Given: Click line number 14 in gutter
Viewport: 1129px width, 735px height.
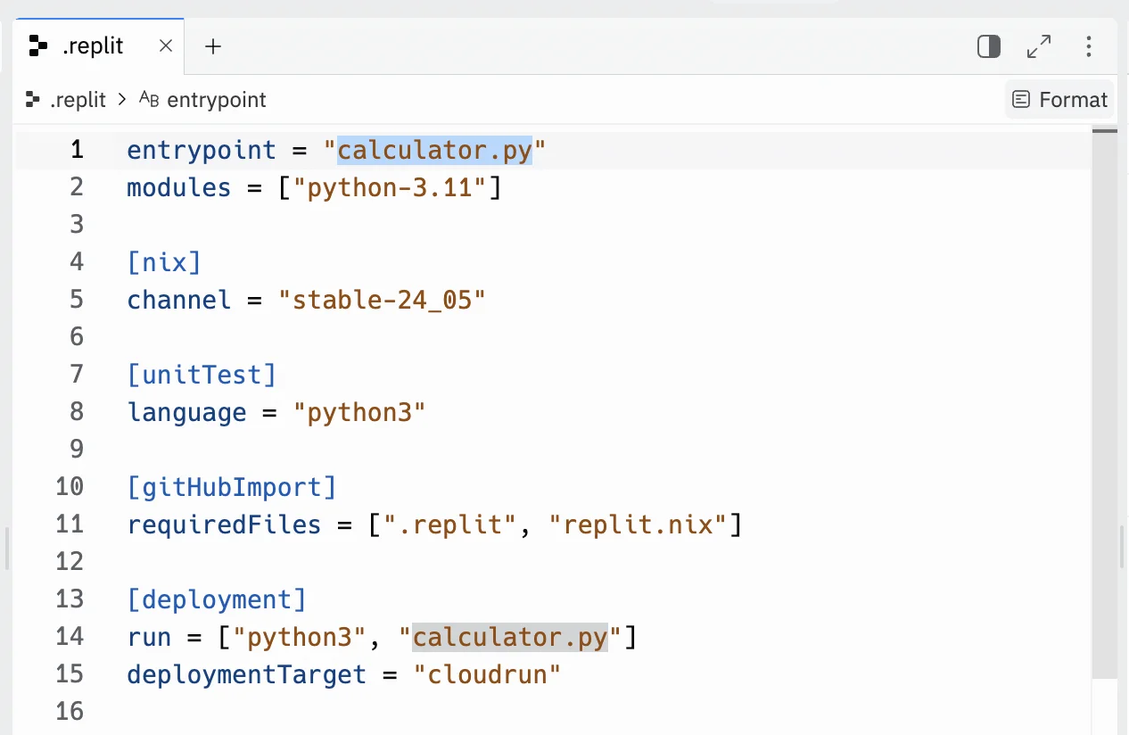Looking at the screenshot, I should point(70,637).
